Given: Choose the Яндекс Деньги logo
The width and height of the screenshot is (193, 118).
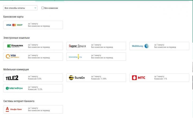Looking at the screenshot, I should tap(77, 46).
